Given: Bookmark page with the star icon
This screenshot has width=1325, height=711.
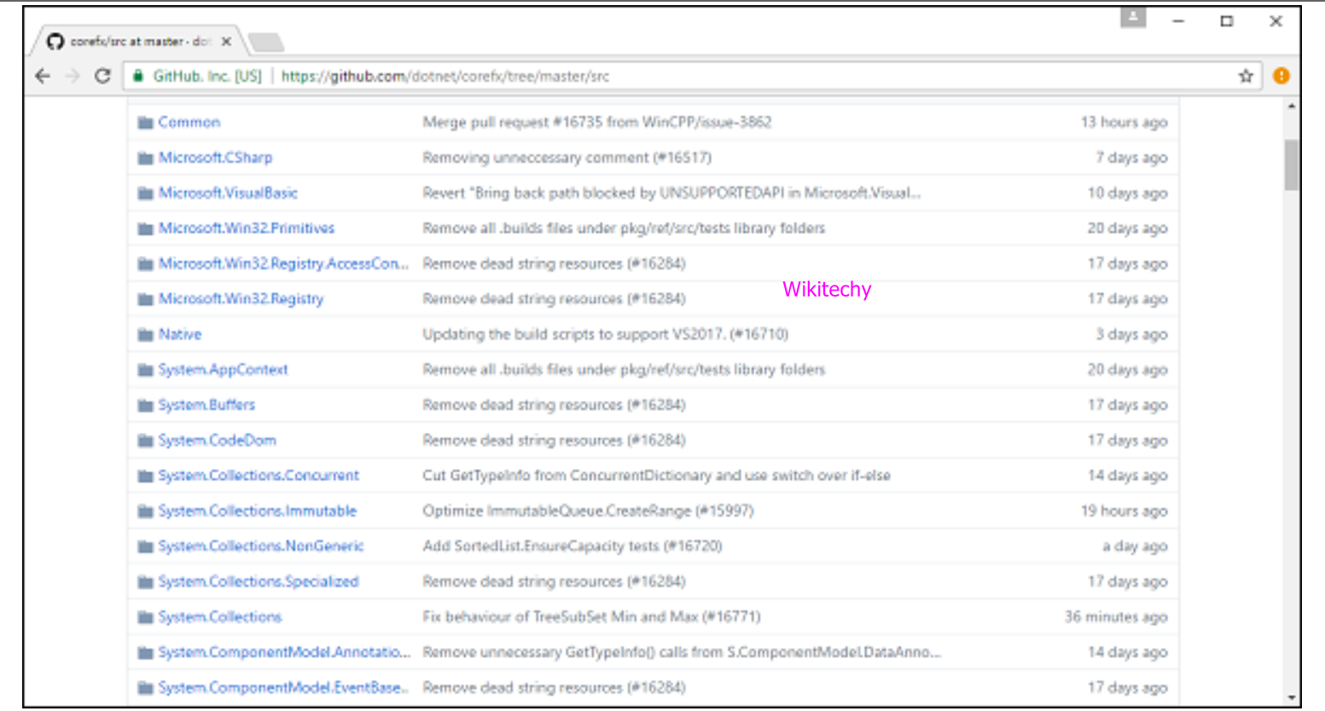Looking at the screenshot, I should tap(1246, 76).
